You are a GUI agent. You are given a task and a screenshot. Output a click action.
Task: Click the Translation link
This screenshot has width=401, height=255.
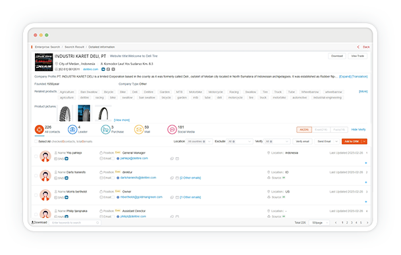360,77
